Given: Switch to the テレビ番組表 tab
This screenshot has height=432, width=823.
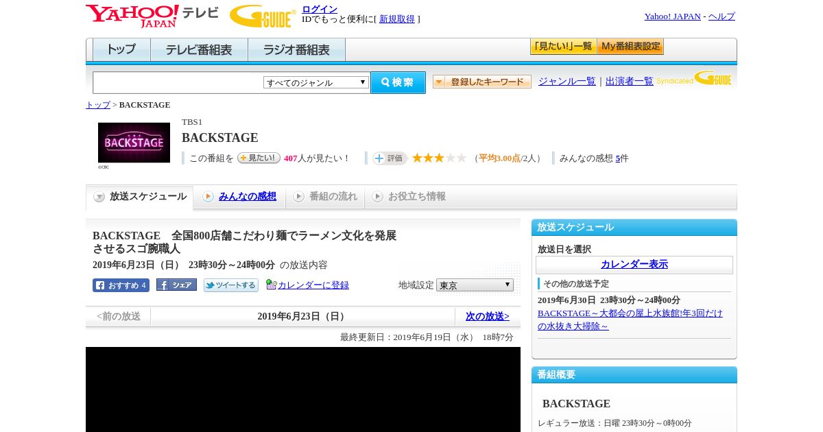Looking at the screenshot, I should click(199, 50).
